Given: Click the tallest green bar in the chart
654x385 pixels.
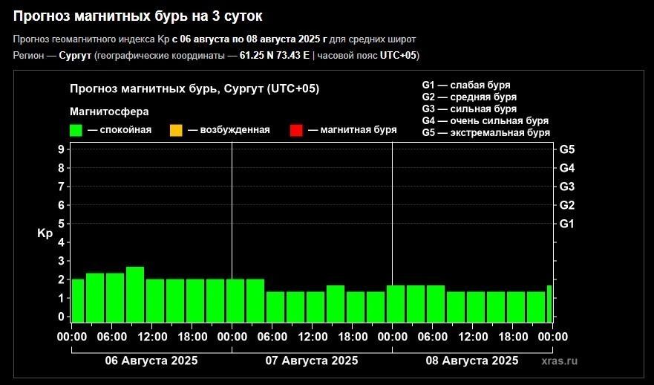Looking at the screenshot, I should point(134,294).
